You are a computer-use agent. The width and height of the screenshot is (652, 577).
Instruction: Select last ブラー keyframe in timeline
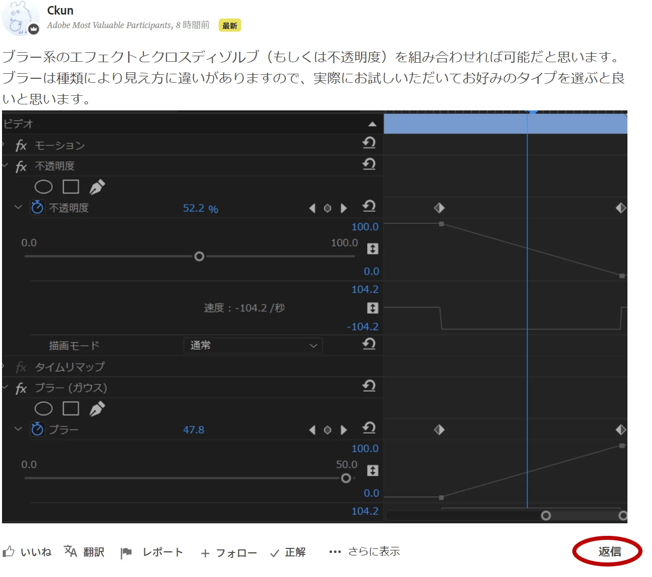pyautogui.click(x=621, y=429)
